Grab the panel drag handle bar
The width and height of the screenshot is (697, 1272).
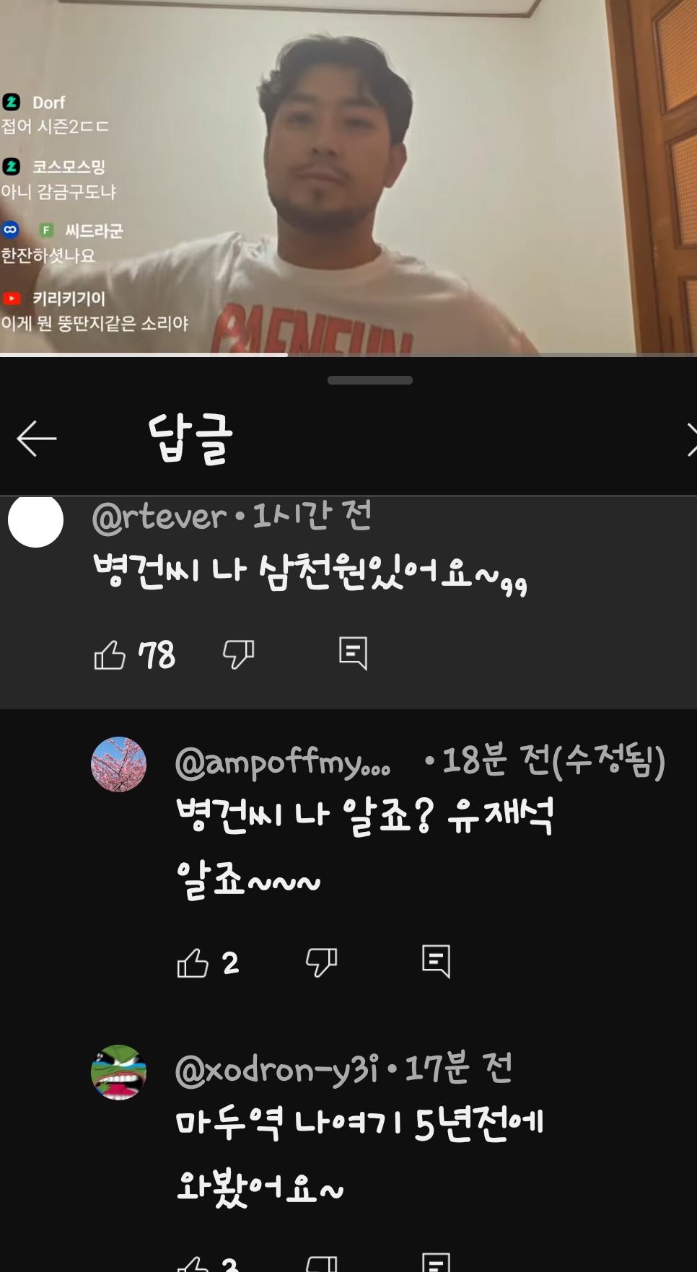pyautogui.click(x=370, y=380)
